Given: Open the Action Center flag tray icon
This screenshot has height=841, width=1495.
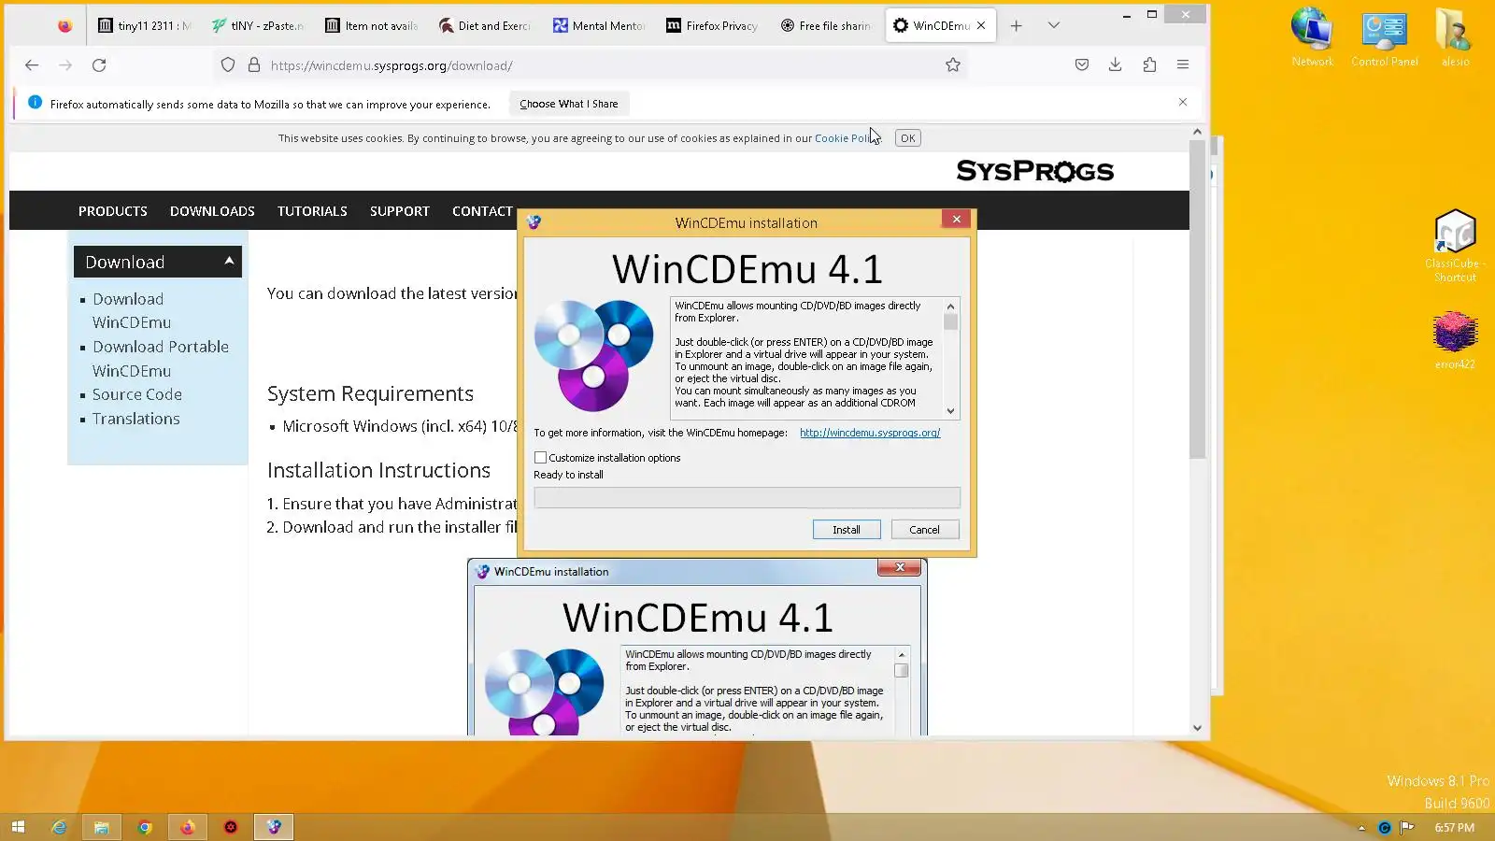Looking at the screenshot, I should coord(1407,828).
